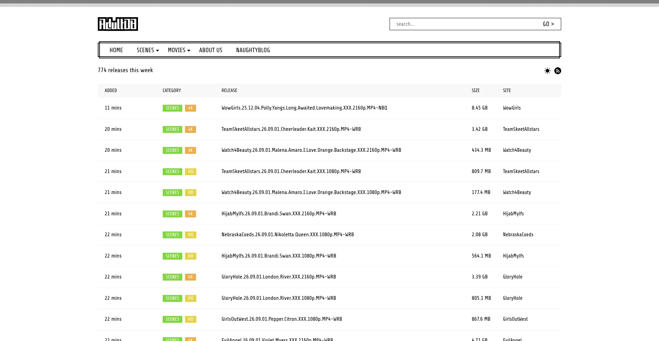Click the "774 releases this week" text
The width and height of the screenshot is (659, 341).
[x=125, y=70]
